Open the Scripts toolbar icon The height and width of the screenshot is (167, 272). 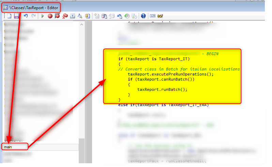(88, 16)
